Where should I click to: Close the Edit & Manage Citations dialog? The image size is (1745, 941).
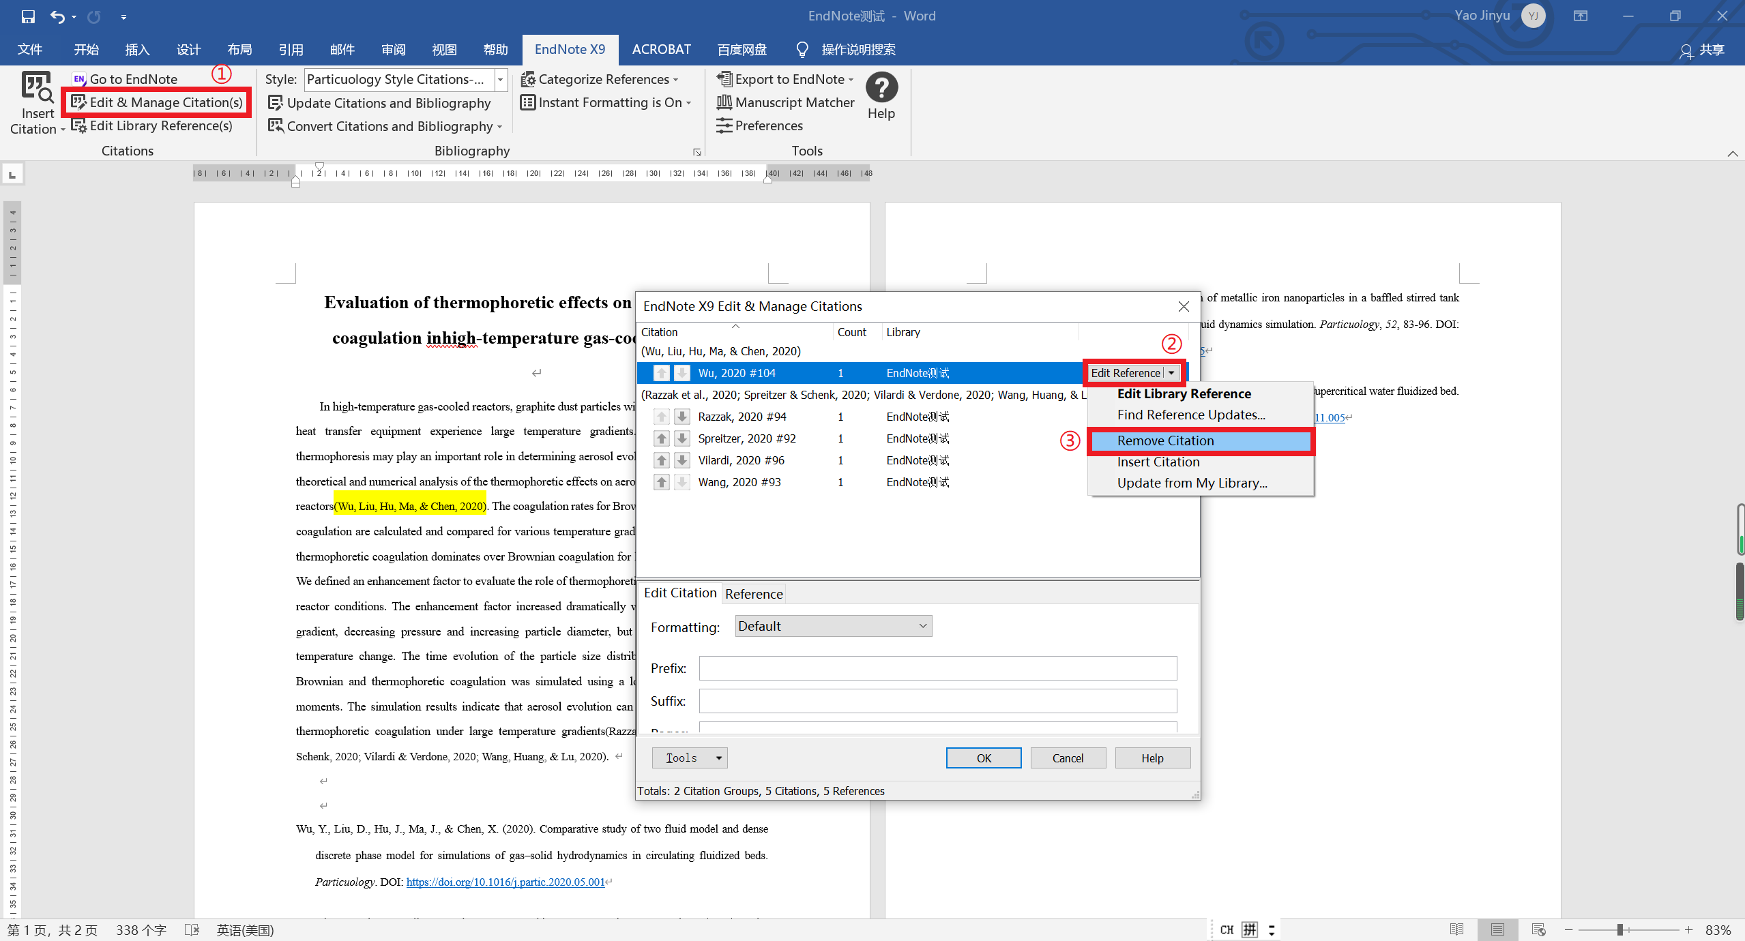coord(1184,307)
